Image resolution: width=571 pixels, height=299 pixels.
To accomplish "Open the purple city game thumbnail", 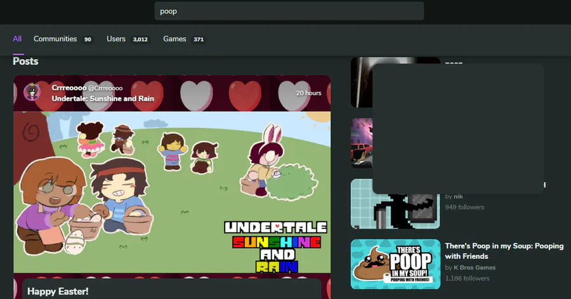I will click(x=361, y=143).
